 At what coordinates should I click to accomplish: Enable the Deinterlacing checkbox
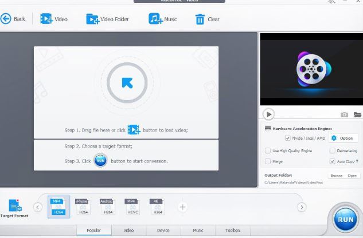coord(332,150)
